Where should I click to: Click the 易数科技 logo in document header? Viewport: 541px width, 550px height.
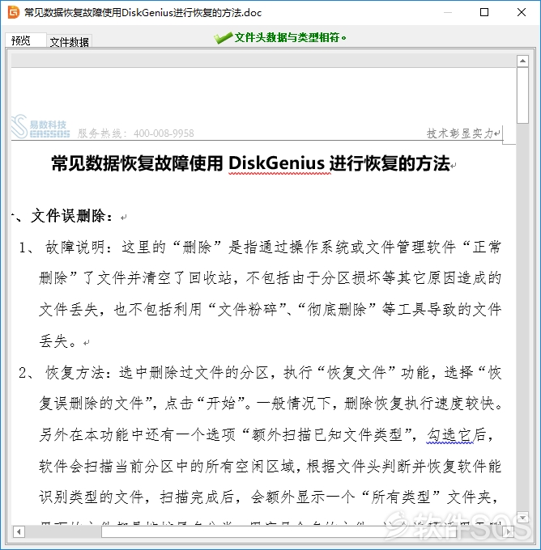point(40,126)
